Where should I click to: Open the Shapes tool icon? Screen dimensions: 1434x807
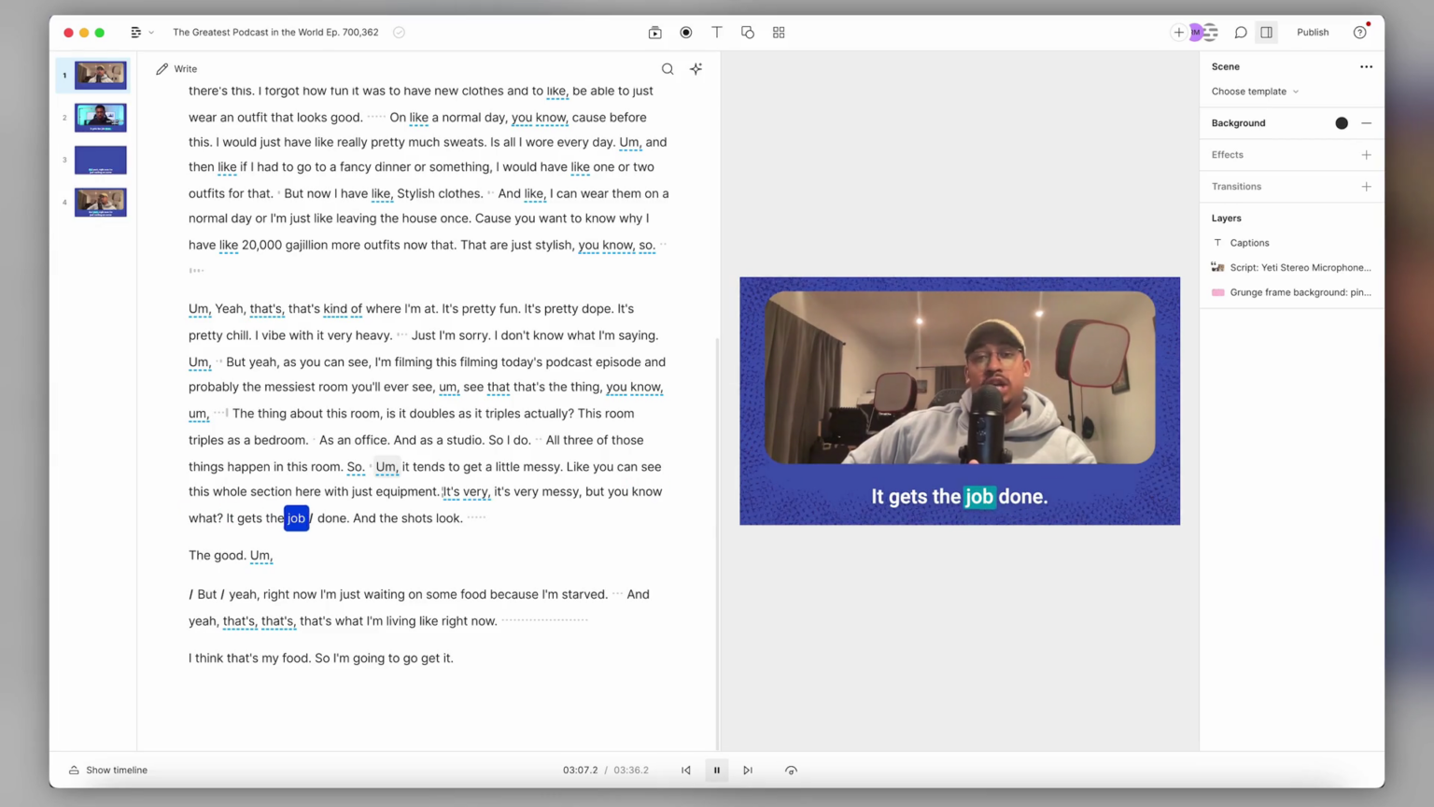[x=747, y=32]
